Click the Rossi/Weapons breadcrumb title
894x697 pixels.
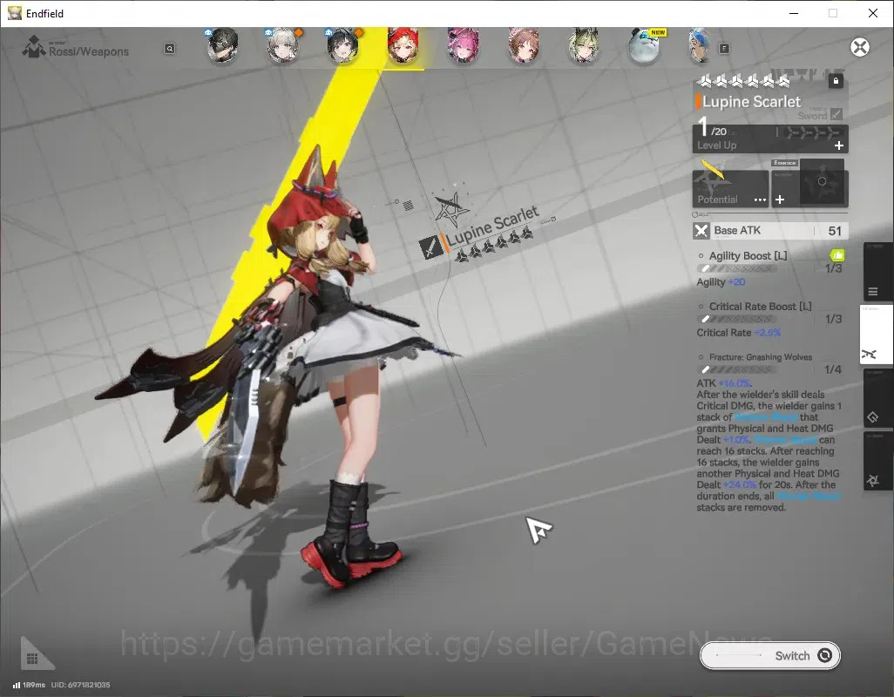(x=88, y=51)
